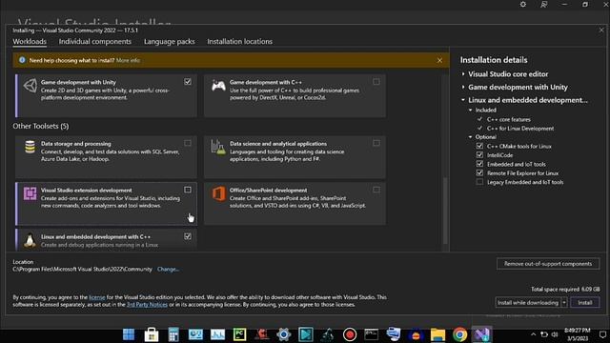Open installer settings gear in title bar

[x=523, y=4]
